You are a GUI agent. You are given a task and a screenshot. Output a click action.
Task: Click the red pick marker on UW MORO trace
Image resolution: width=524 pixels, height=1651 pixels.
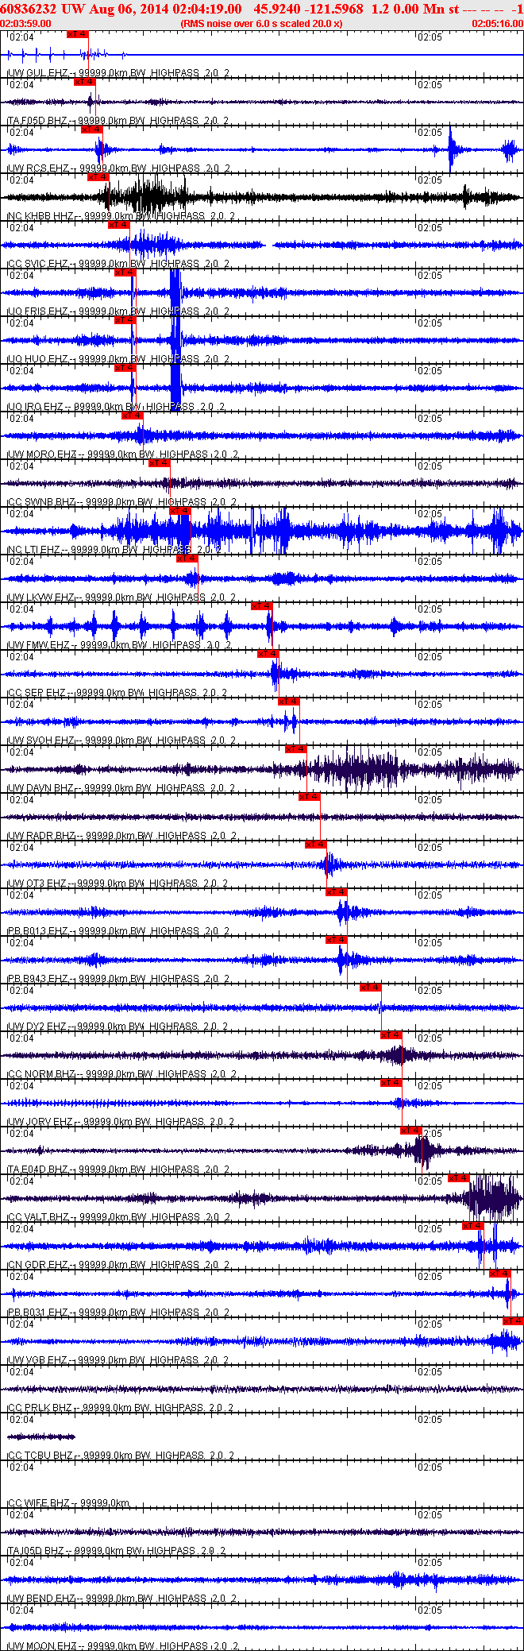coord(133,416)
